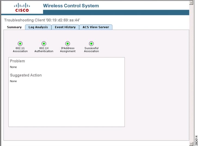Click the Problem heading
The width and height of the screenshot is (198, 146).
click(x=17, y=61)
